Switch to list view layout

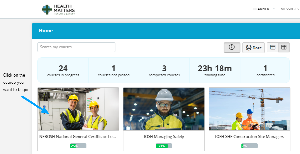pyautogui.click(x=273, y=47)
